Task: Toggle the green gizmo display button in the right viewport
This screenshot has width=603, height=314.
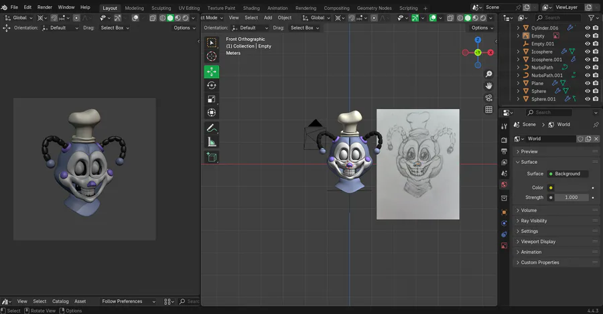Action: point(415,17)
